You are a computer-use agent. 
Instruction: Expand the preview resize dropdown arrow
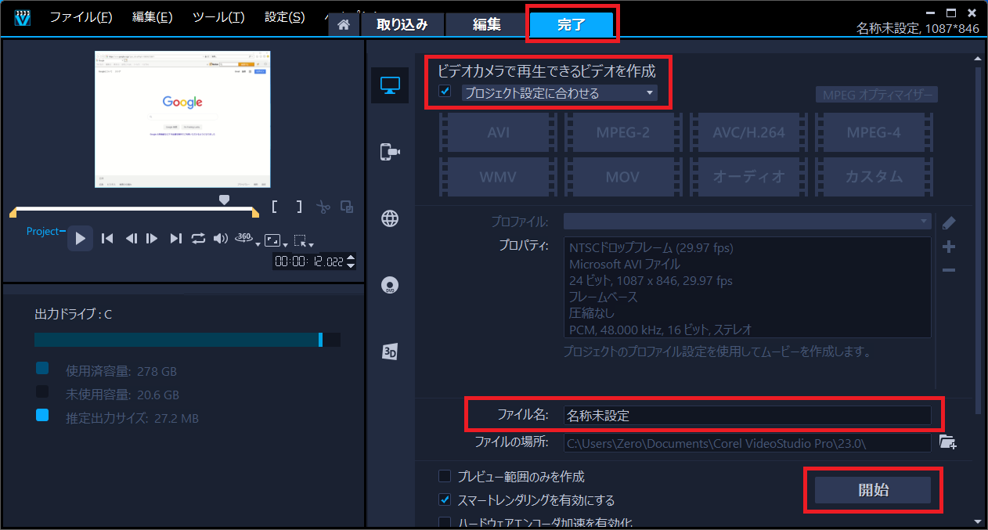286,245
